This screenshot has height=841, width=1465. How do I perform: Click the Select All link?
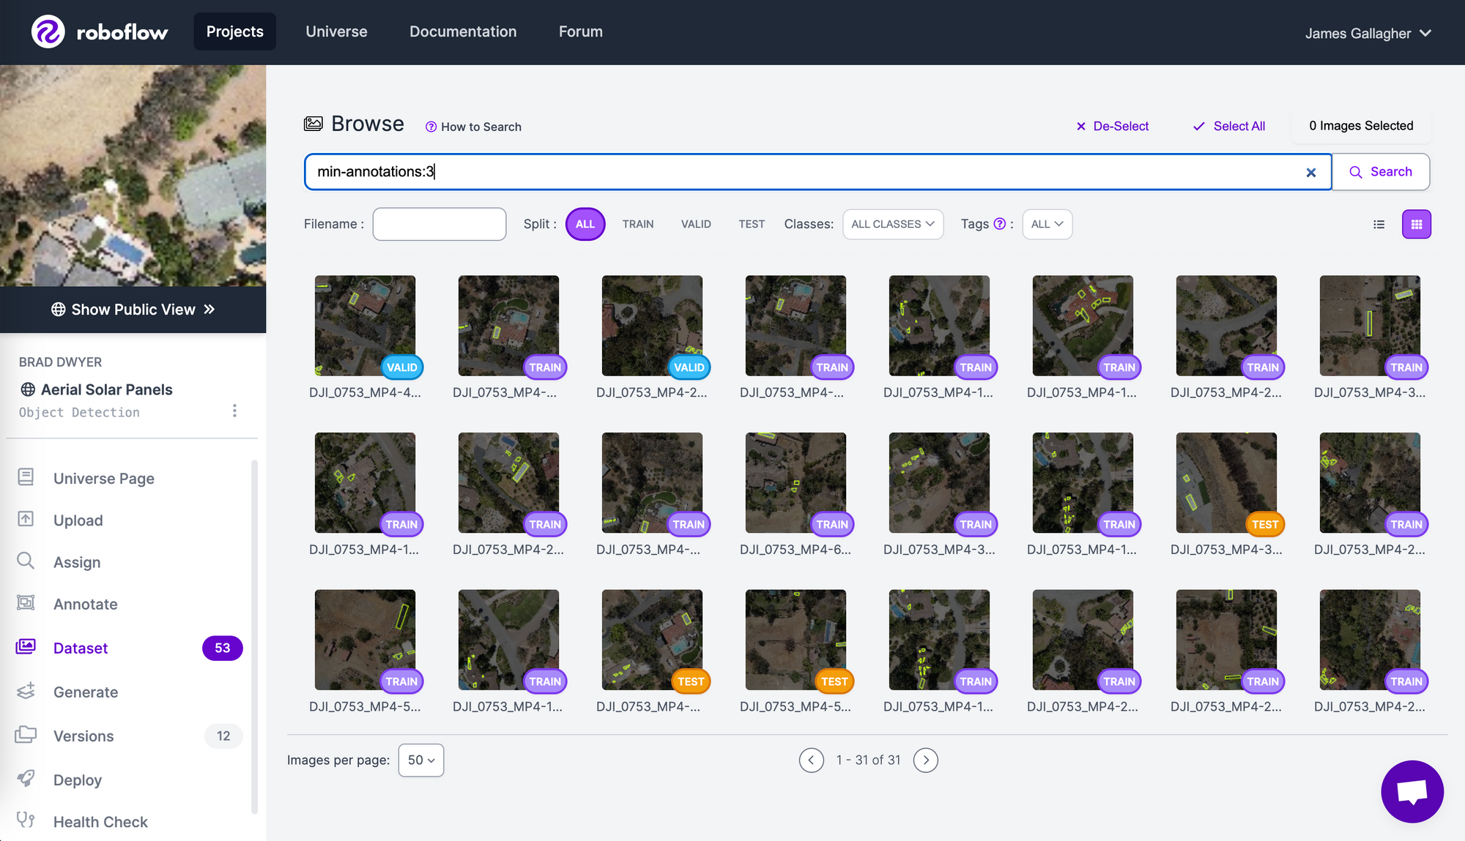1229,126
